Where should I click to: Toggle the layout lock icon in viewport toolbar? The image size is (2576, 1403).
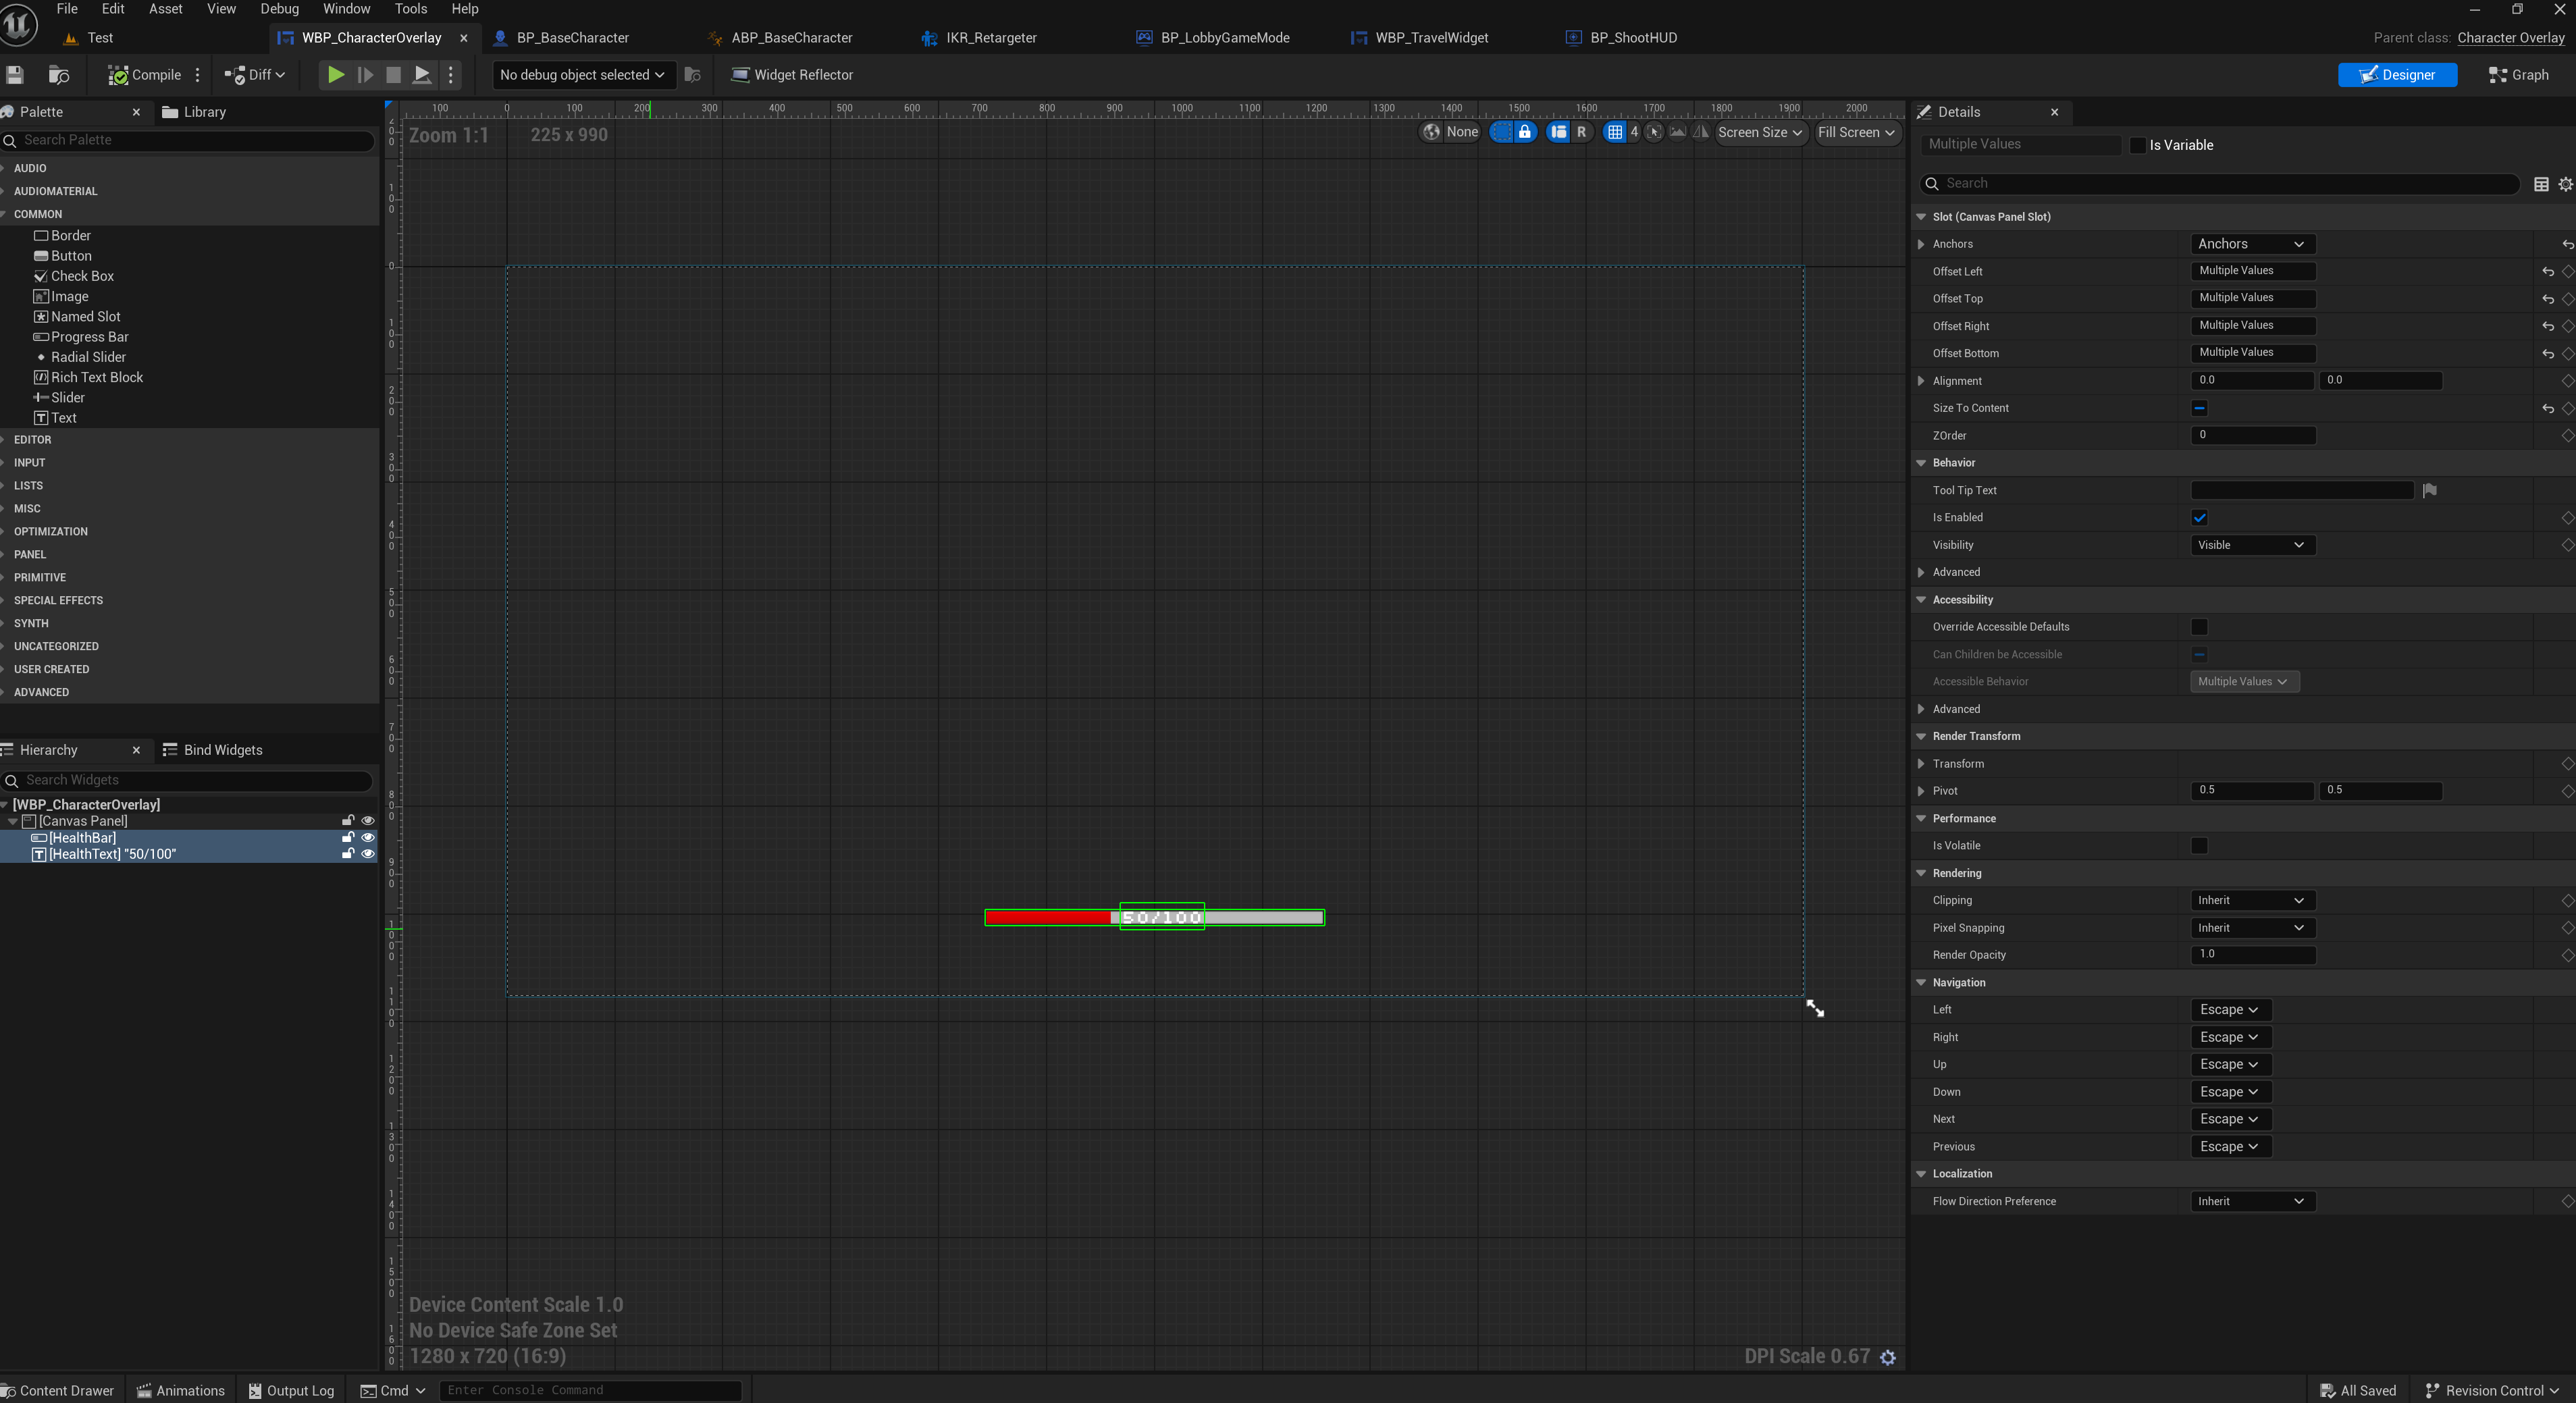click(1524, 132)
